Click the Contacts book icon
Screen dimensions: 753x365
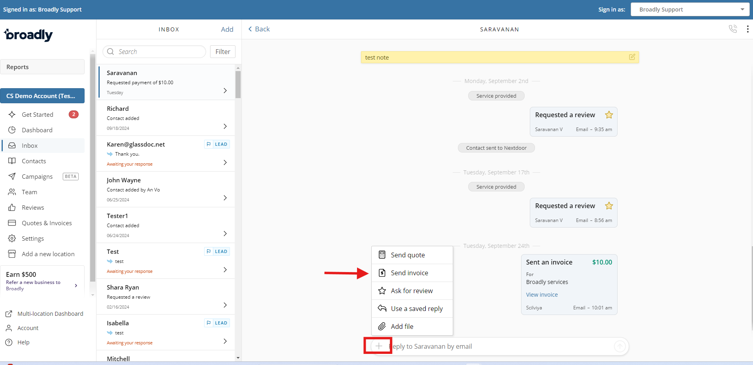pos(12,161)
